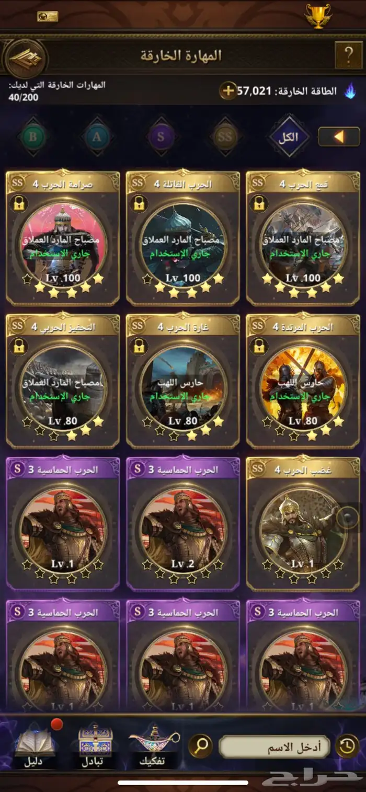This screenshot has width=366, height=792.
Task: Select the غضب الحرب 4 skill card
Action: (x=303, y=523)
